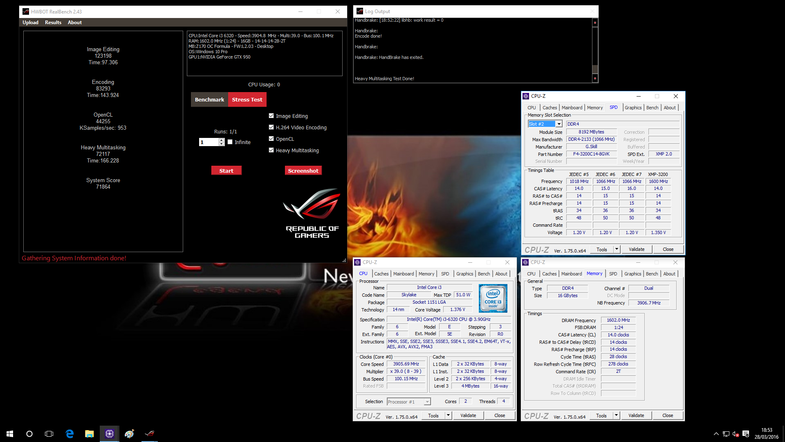Open Bench tab in CPU CPU-Z window

(x=484, y=274)
